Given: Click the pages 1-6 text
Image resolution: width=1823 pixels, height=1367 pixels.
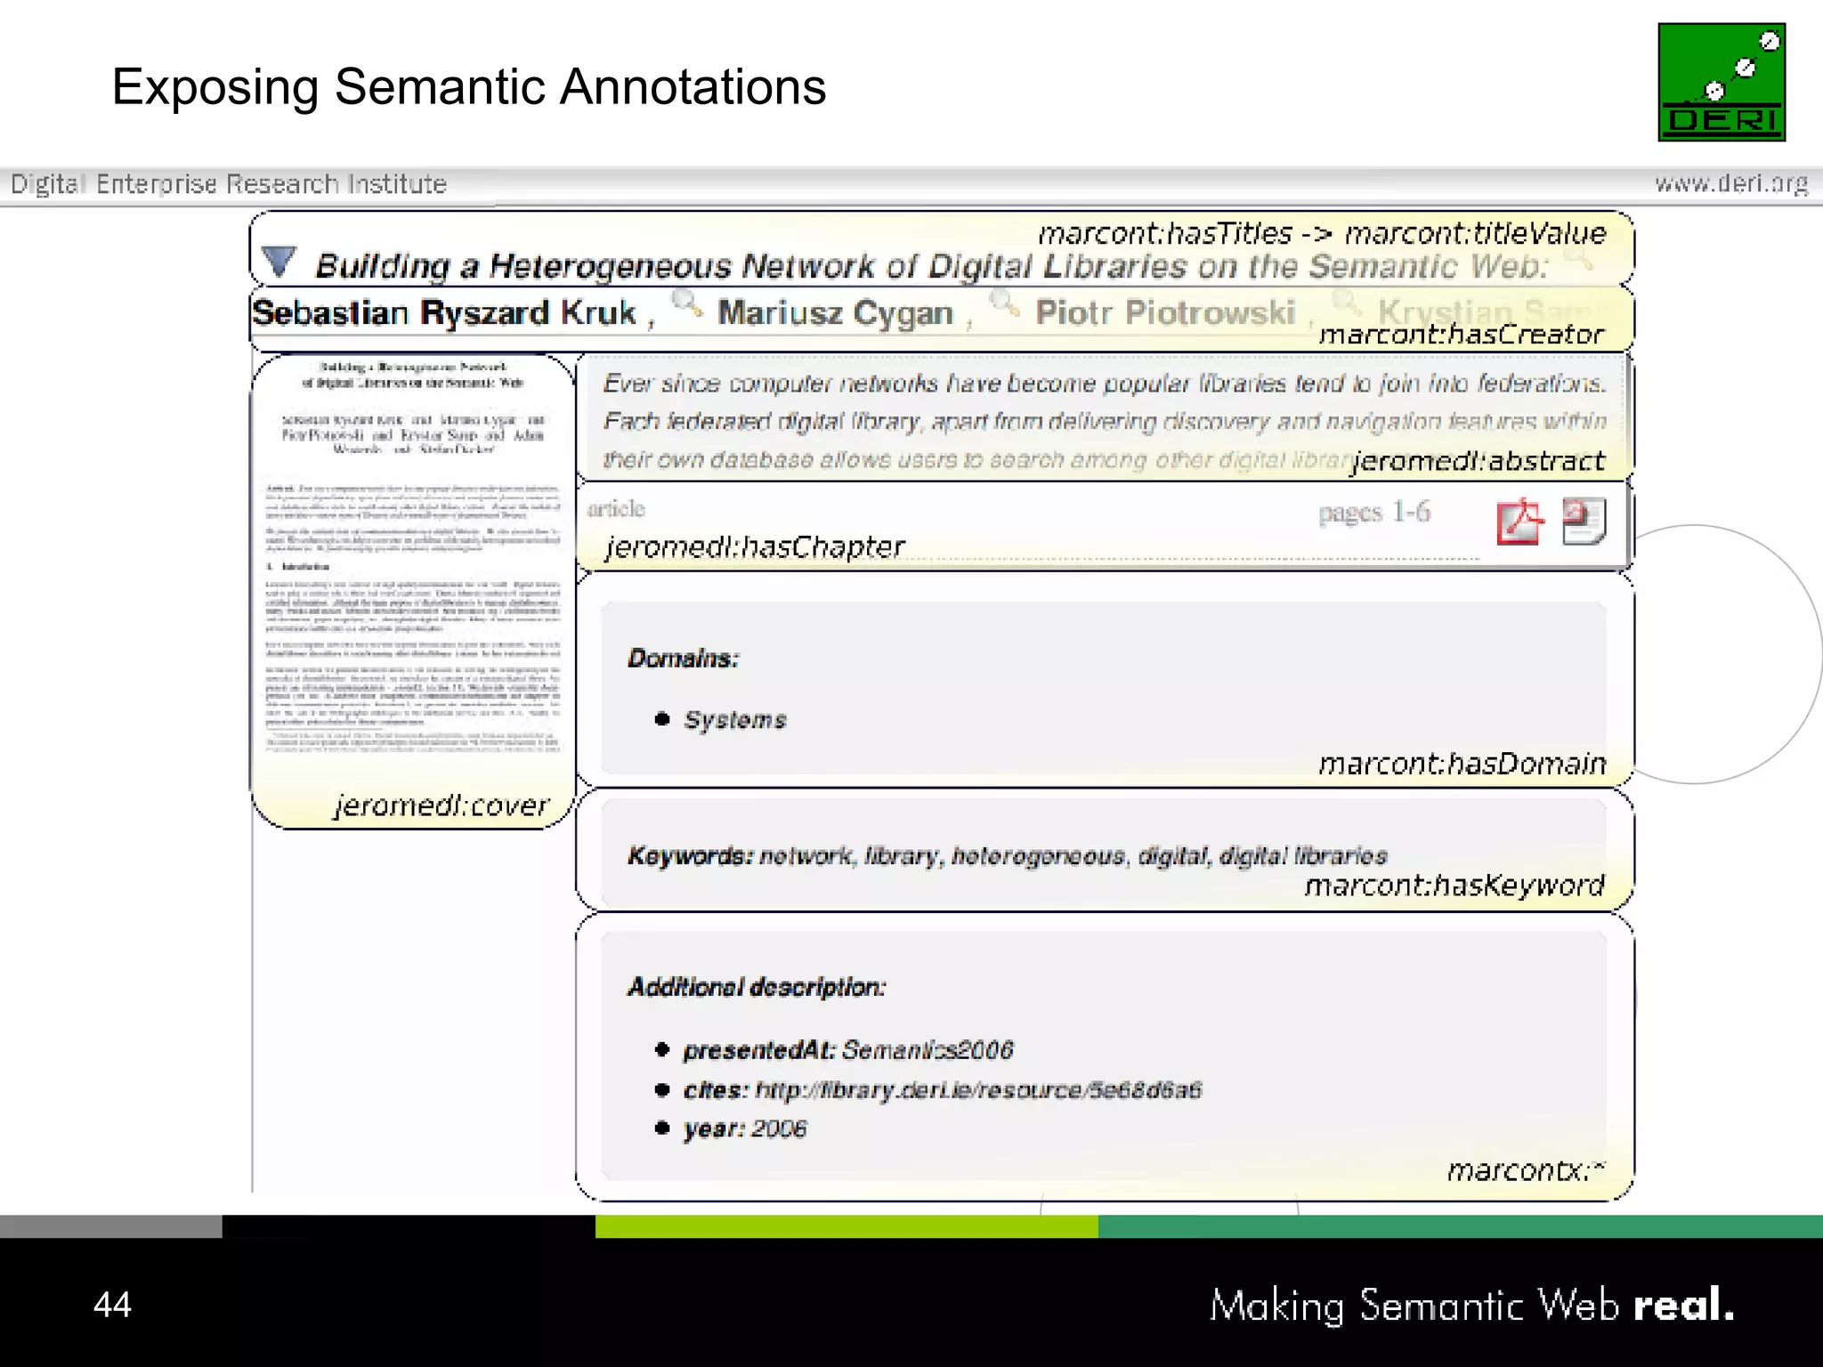Looking at the screenshot, I should 1374,513.
